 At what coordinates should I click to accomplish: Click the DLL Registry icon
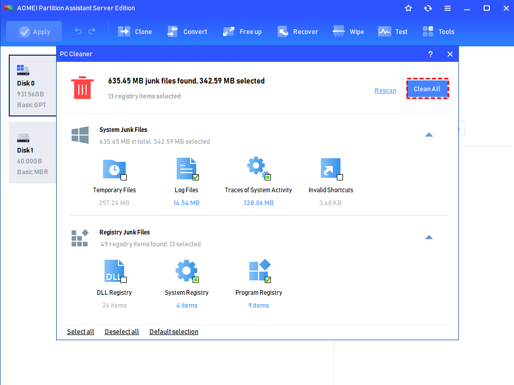pyautogui.click(x=114, y=271)
